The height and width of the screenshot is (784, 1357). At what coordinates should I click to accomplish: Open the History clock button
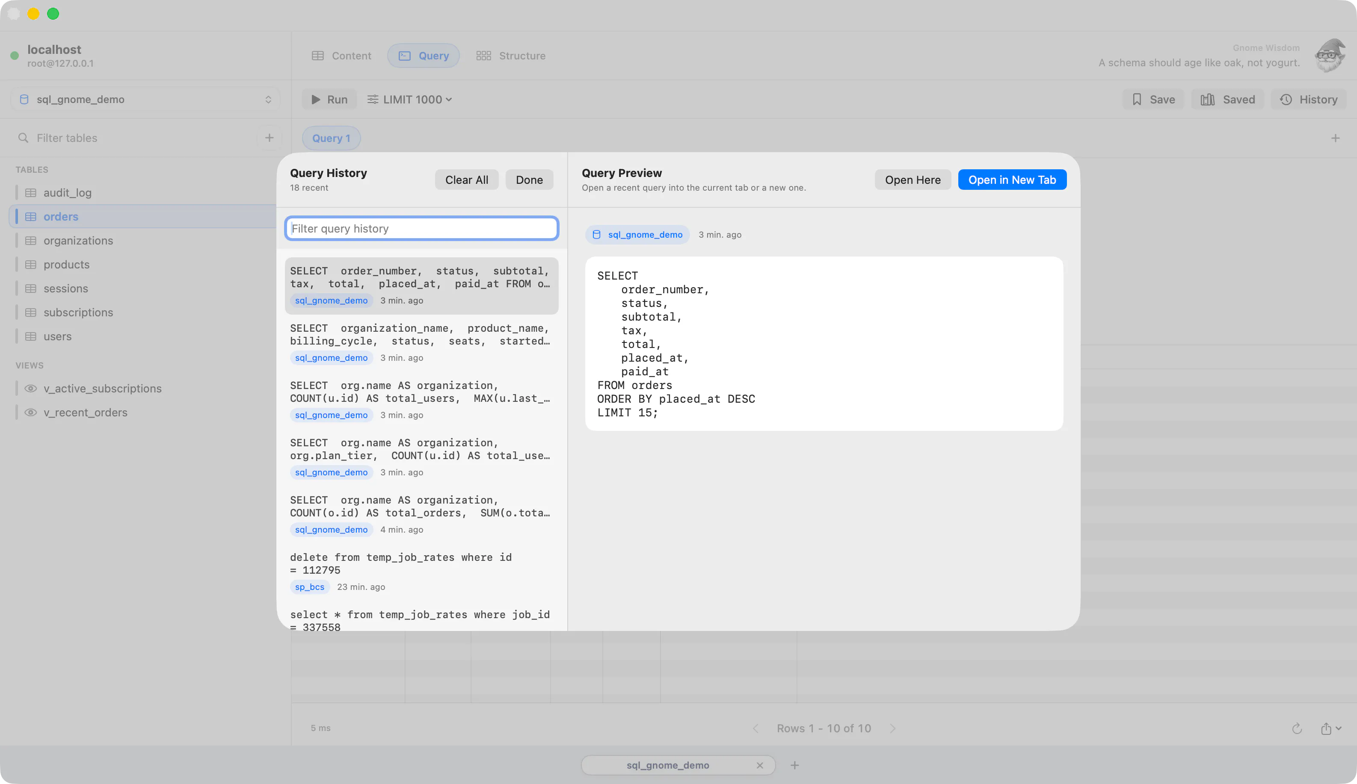point(1309,100)
